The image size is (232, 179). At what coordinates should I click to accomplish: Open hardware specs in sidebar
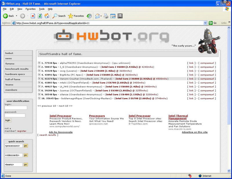[18, 74]
